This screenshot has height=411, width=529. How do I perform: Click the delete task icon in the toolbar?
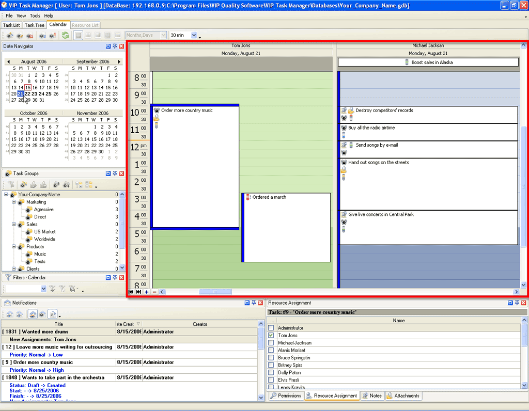[x=29, y=35]
